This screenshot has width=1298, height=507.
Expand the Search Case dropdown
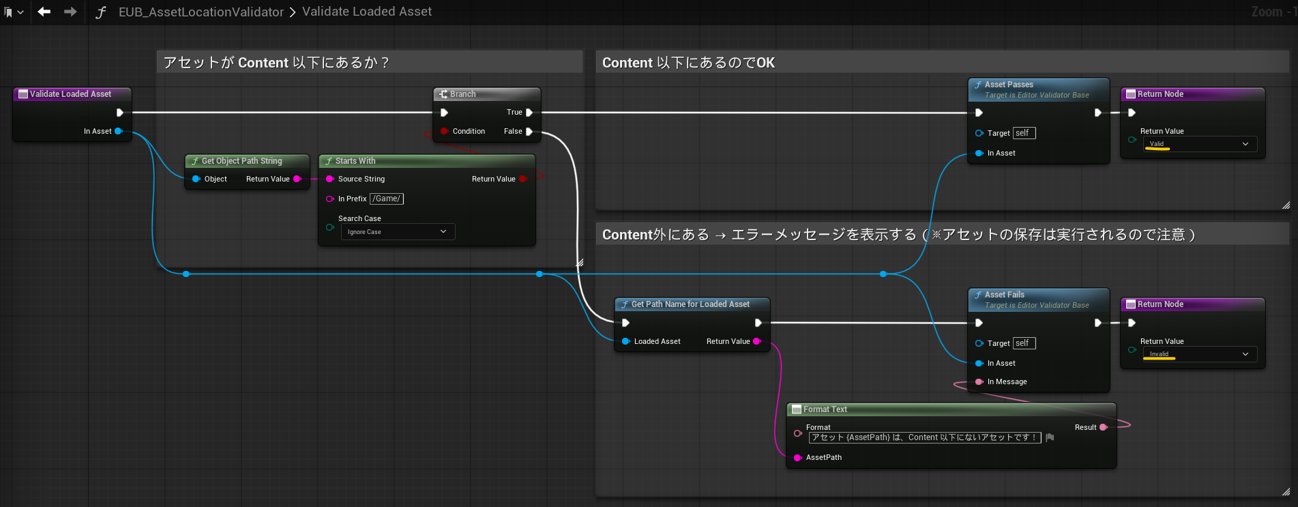tap(398, 232)
